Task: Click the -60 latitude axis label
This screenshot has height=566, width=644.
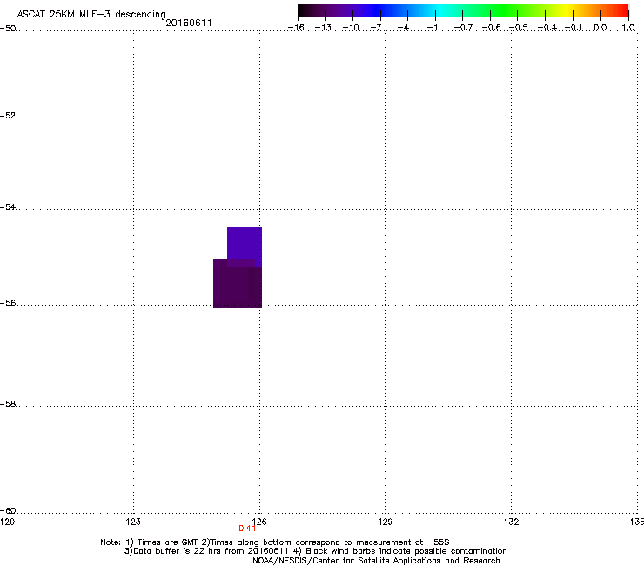Action: 8,511
